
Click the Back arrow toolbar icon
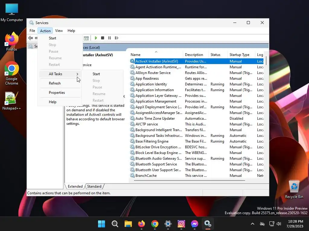click(x=30, y=38)
